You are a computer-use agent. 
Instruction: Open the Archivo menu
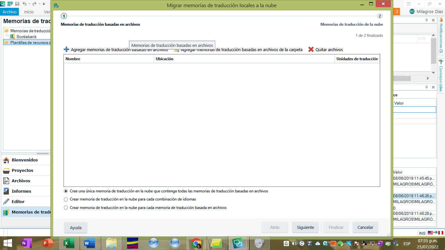[x=9, y=11]
